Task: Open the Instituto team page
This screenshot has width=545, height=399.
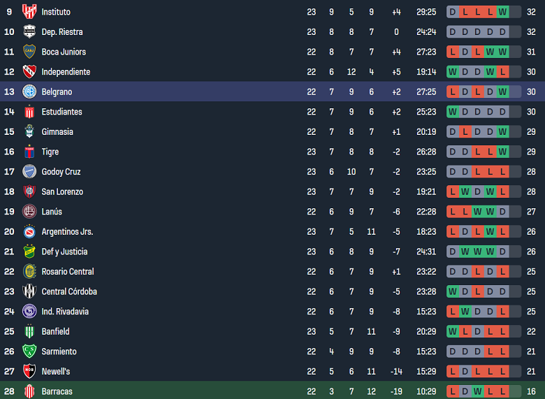Action: pyautogui.click(x=56, y=12)
